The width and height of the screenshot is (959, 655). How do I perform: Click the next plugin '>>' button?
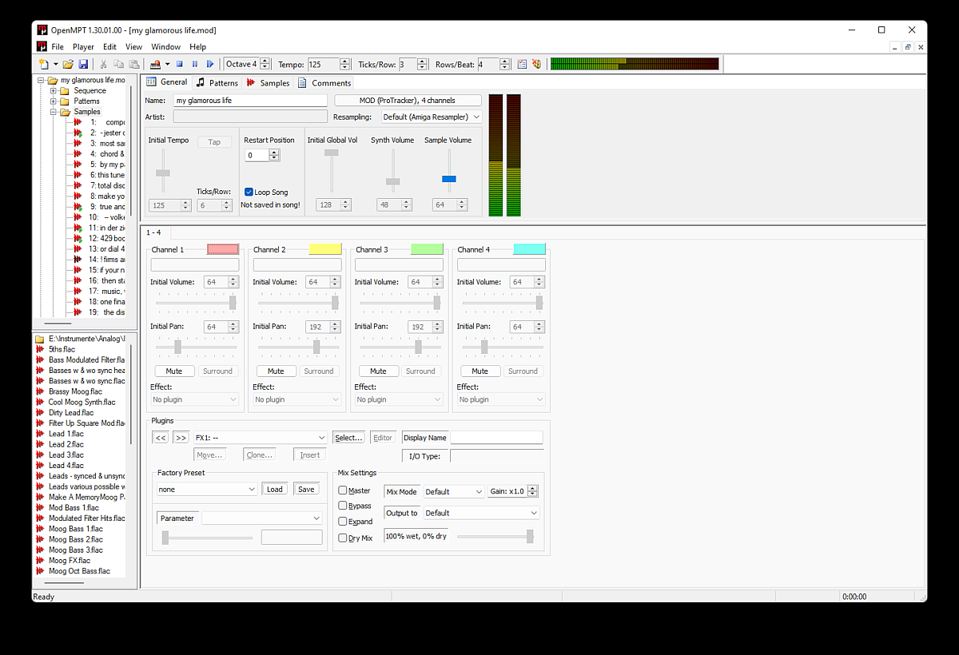pos(181,438)
